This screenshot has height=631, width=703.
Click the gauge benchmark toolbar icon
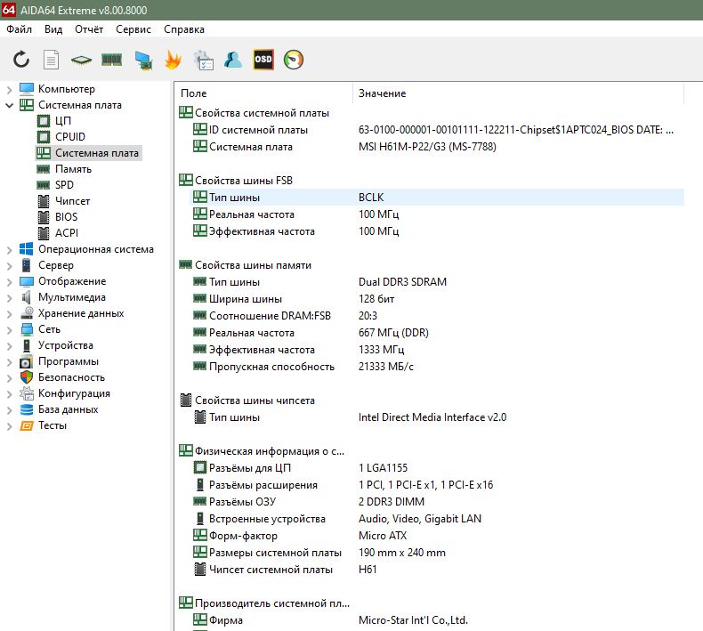294,60
